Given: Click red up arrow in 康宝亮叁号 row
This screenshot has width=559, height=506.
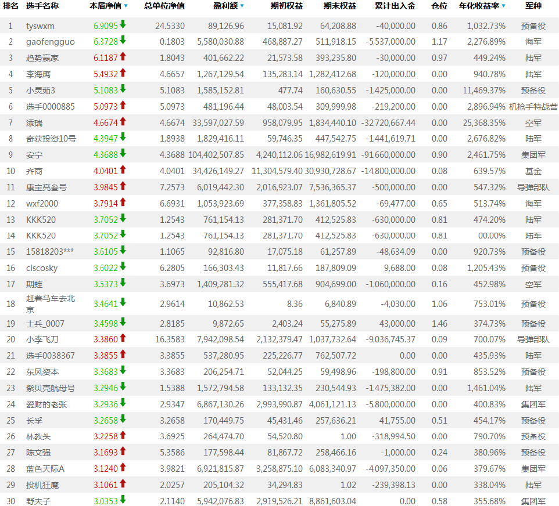Looking at the screenshot, I should coord(123,186).
